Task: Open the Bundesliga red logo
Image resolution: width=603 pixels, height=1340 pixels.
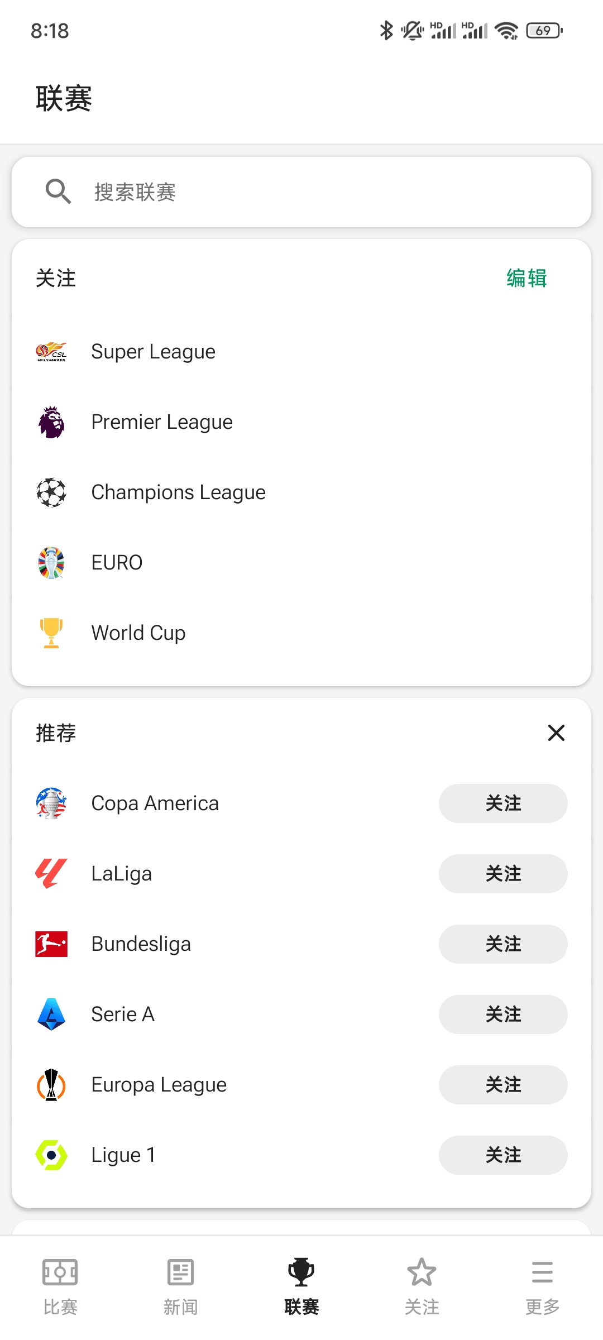Action: pyautogui.click(x=51, y=944)
